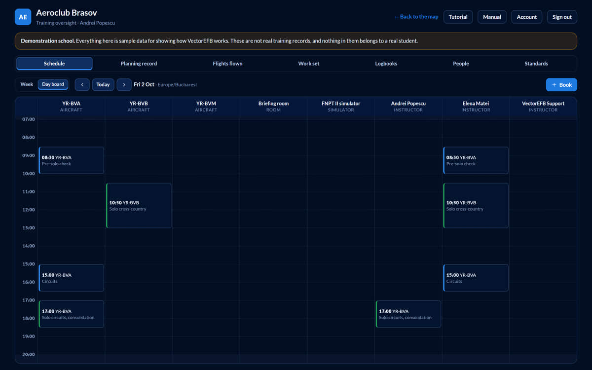Click the Book button to add a booking
592x370 pixels.
(561, 85)
